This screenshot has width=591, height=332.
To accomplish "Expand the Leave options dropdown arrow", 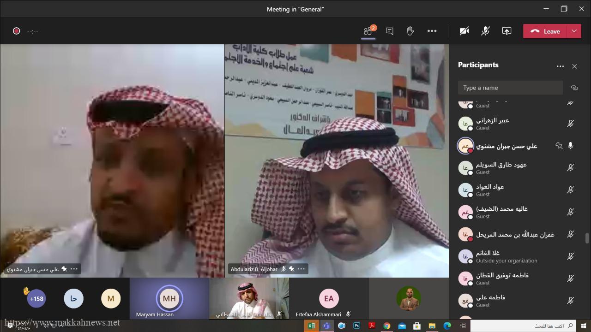I will coord(574,31).
